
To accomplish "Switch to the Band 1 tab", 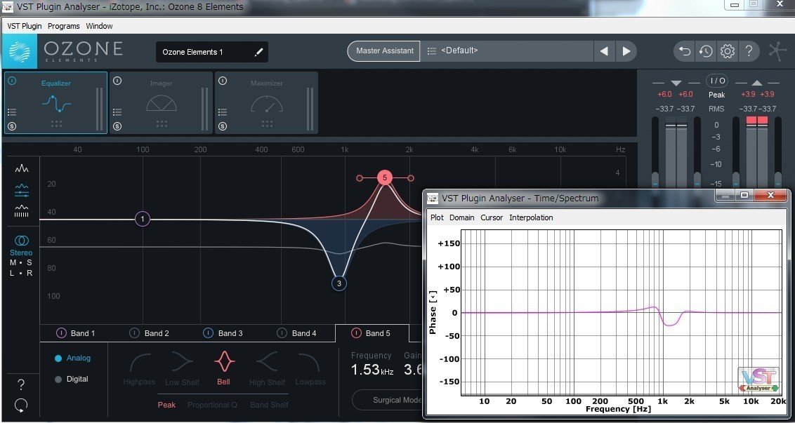I will pos(75,333).
